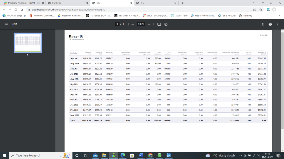Share this page icon in address bar
The width and height of the screenshot is (284, 159).
(255, 10)
